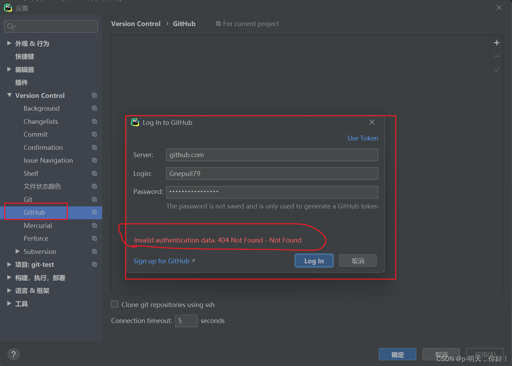
Task: Select GitHub settings page
Action: click(34, 212)
